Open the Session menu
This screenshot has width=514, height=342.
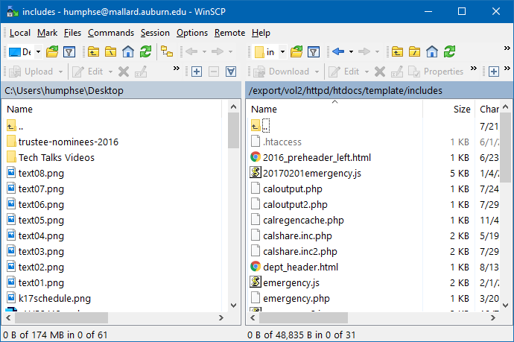155,33
